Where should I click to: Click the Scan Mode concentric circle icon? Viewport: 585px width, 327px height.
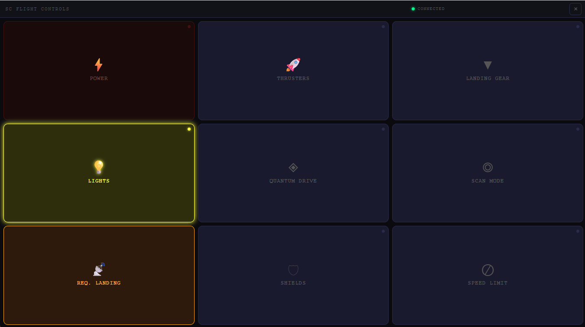487,167
